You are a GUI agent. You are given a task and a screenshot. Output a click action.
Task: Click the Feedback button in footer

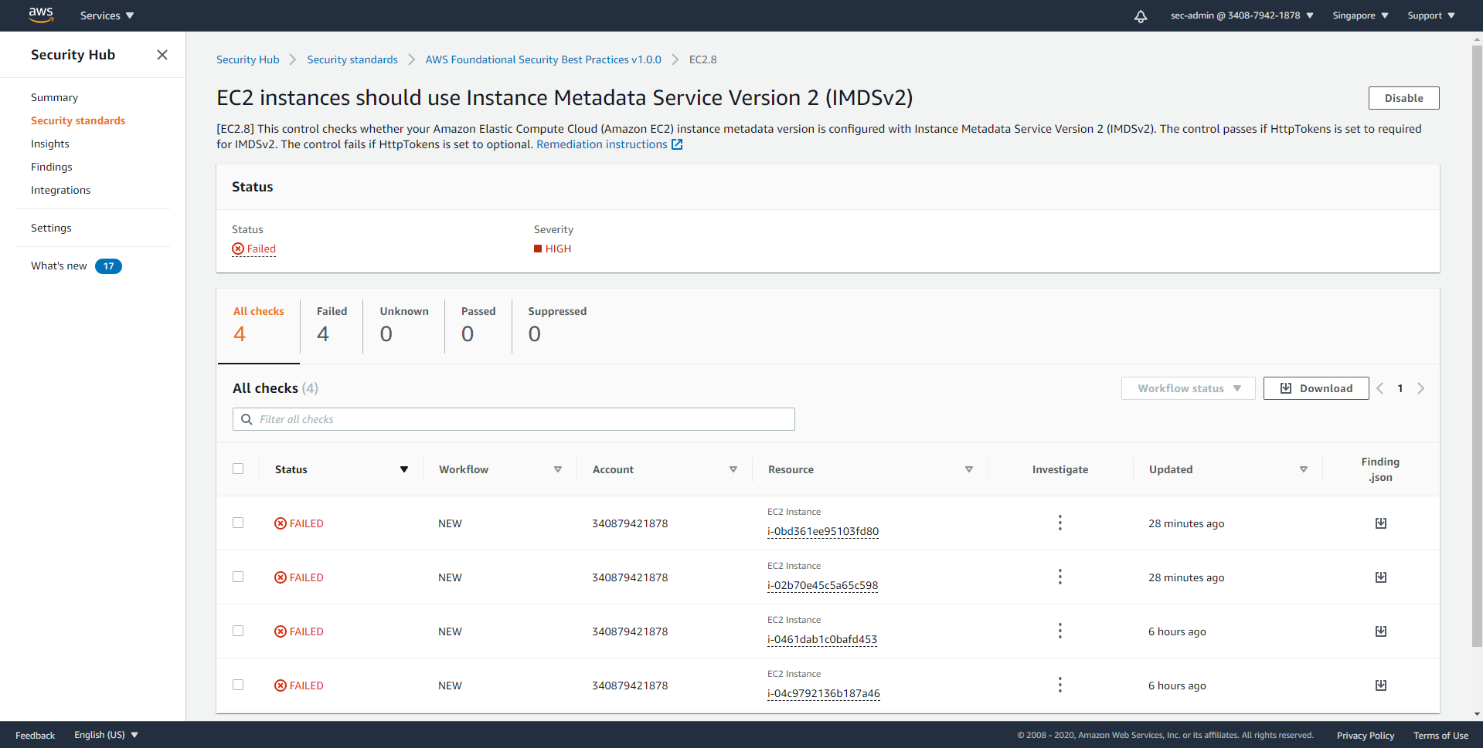[x=35, y=735]
